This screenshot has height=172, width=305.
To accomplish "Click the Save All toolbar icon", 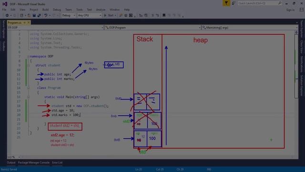I will point(39,15).
